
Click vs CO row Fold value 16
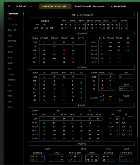(x=44, y=134)
